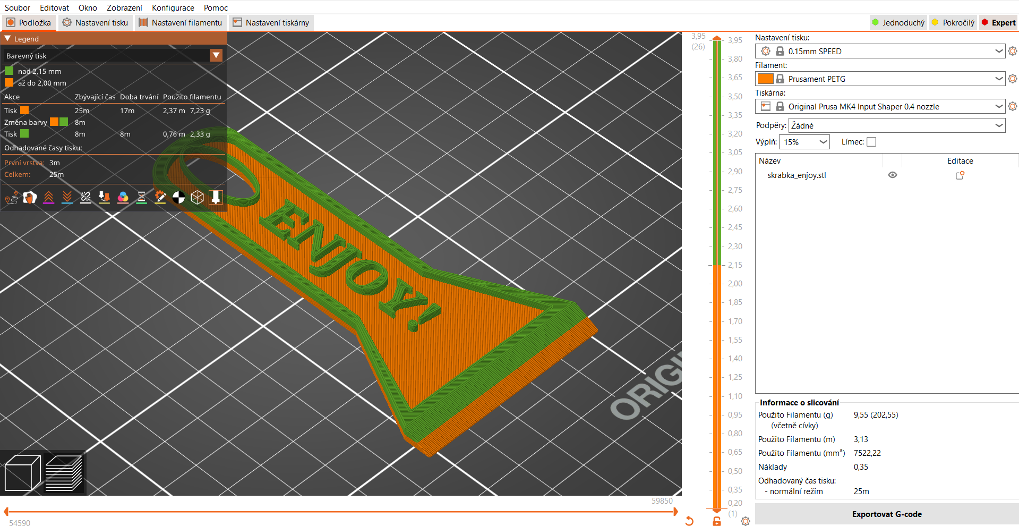Click Exportovat G-code button
The height and width of the screenshot is (526, 1019).
coord(887,514)
